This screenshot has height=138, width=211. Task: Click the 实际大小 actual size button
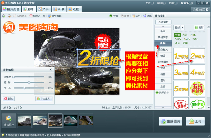pyautogui.click(x=20, y=16)
